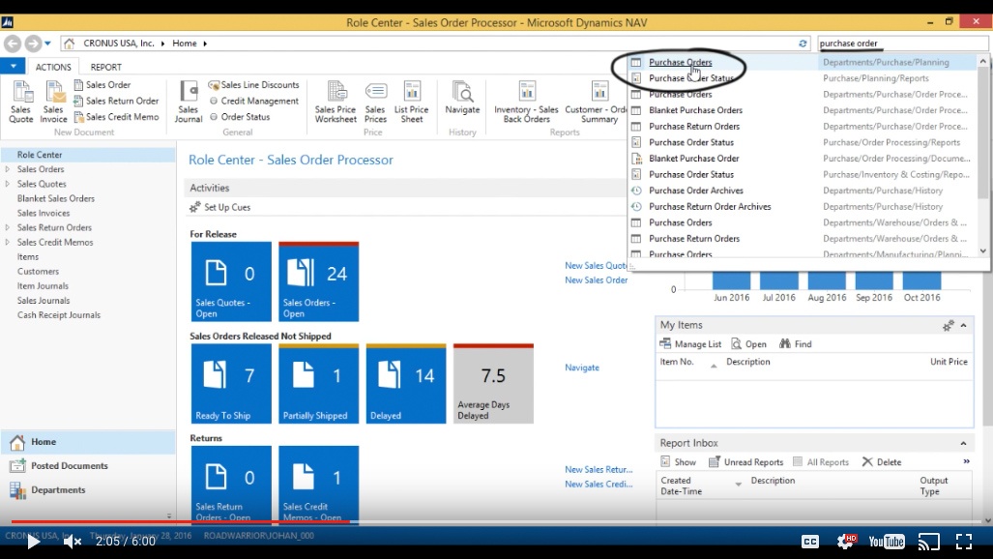The image size is (993, 559).
Task: Unmute the YouTube video speaker icon
Action: [x=73, y=542]
